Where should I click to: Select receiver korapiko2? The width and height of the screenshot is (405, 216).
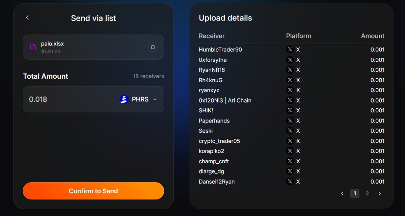tap(211, 151)
